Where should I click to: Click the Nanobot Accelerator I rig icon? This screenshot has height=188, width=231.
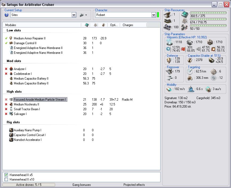point(11,140)
